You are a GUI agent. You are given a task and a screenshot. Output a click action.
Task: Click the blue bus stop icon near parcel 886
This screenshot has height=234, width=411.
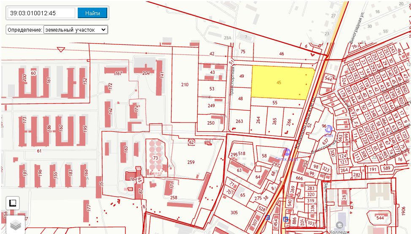(x=286, y=219)
